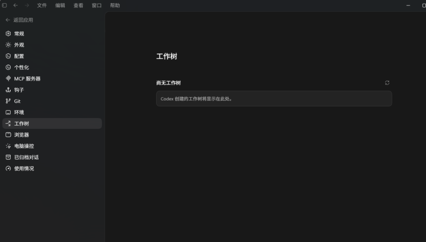426x242 pixels.
Task: Toggle the sidebar panel icon
Action: [4, 5]
